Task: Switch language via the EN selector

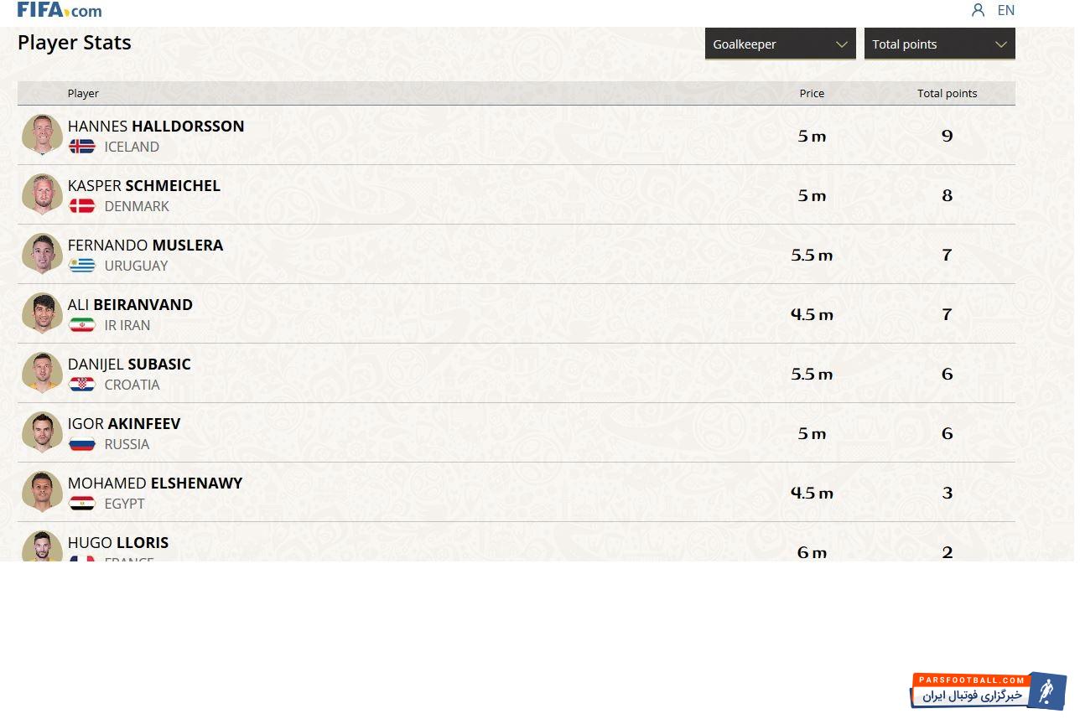Action: pyautogui.click(x=1005, y=10)
